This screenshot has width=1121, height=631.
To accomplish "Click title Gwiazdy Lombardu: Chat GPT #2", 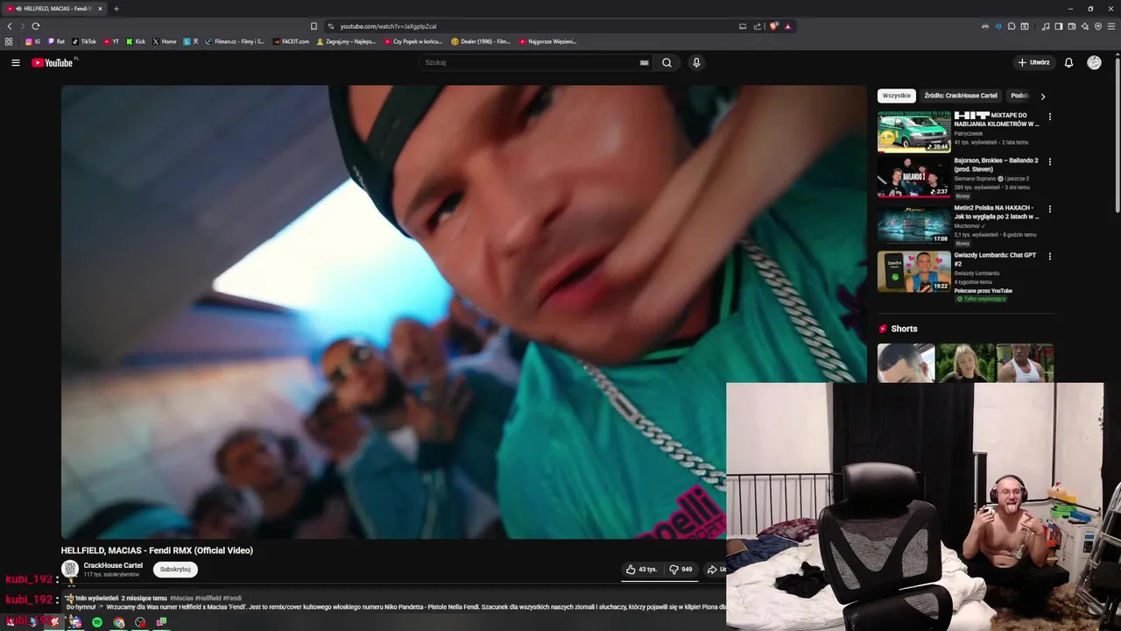I will coord(995,259).
